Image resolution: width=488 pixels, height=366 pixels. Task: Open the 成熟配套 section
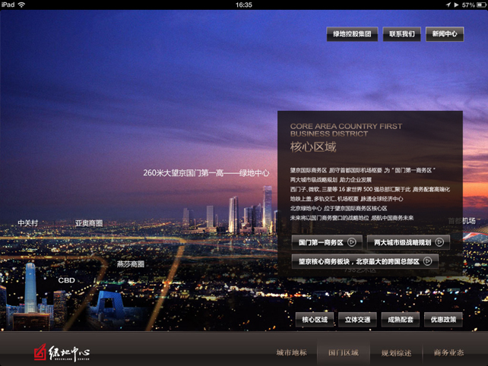(400, 320)
